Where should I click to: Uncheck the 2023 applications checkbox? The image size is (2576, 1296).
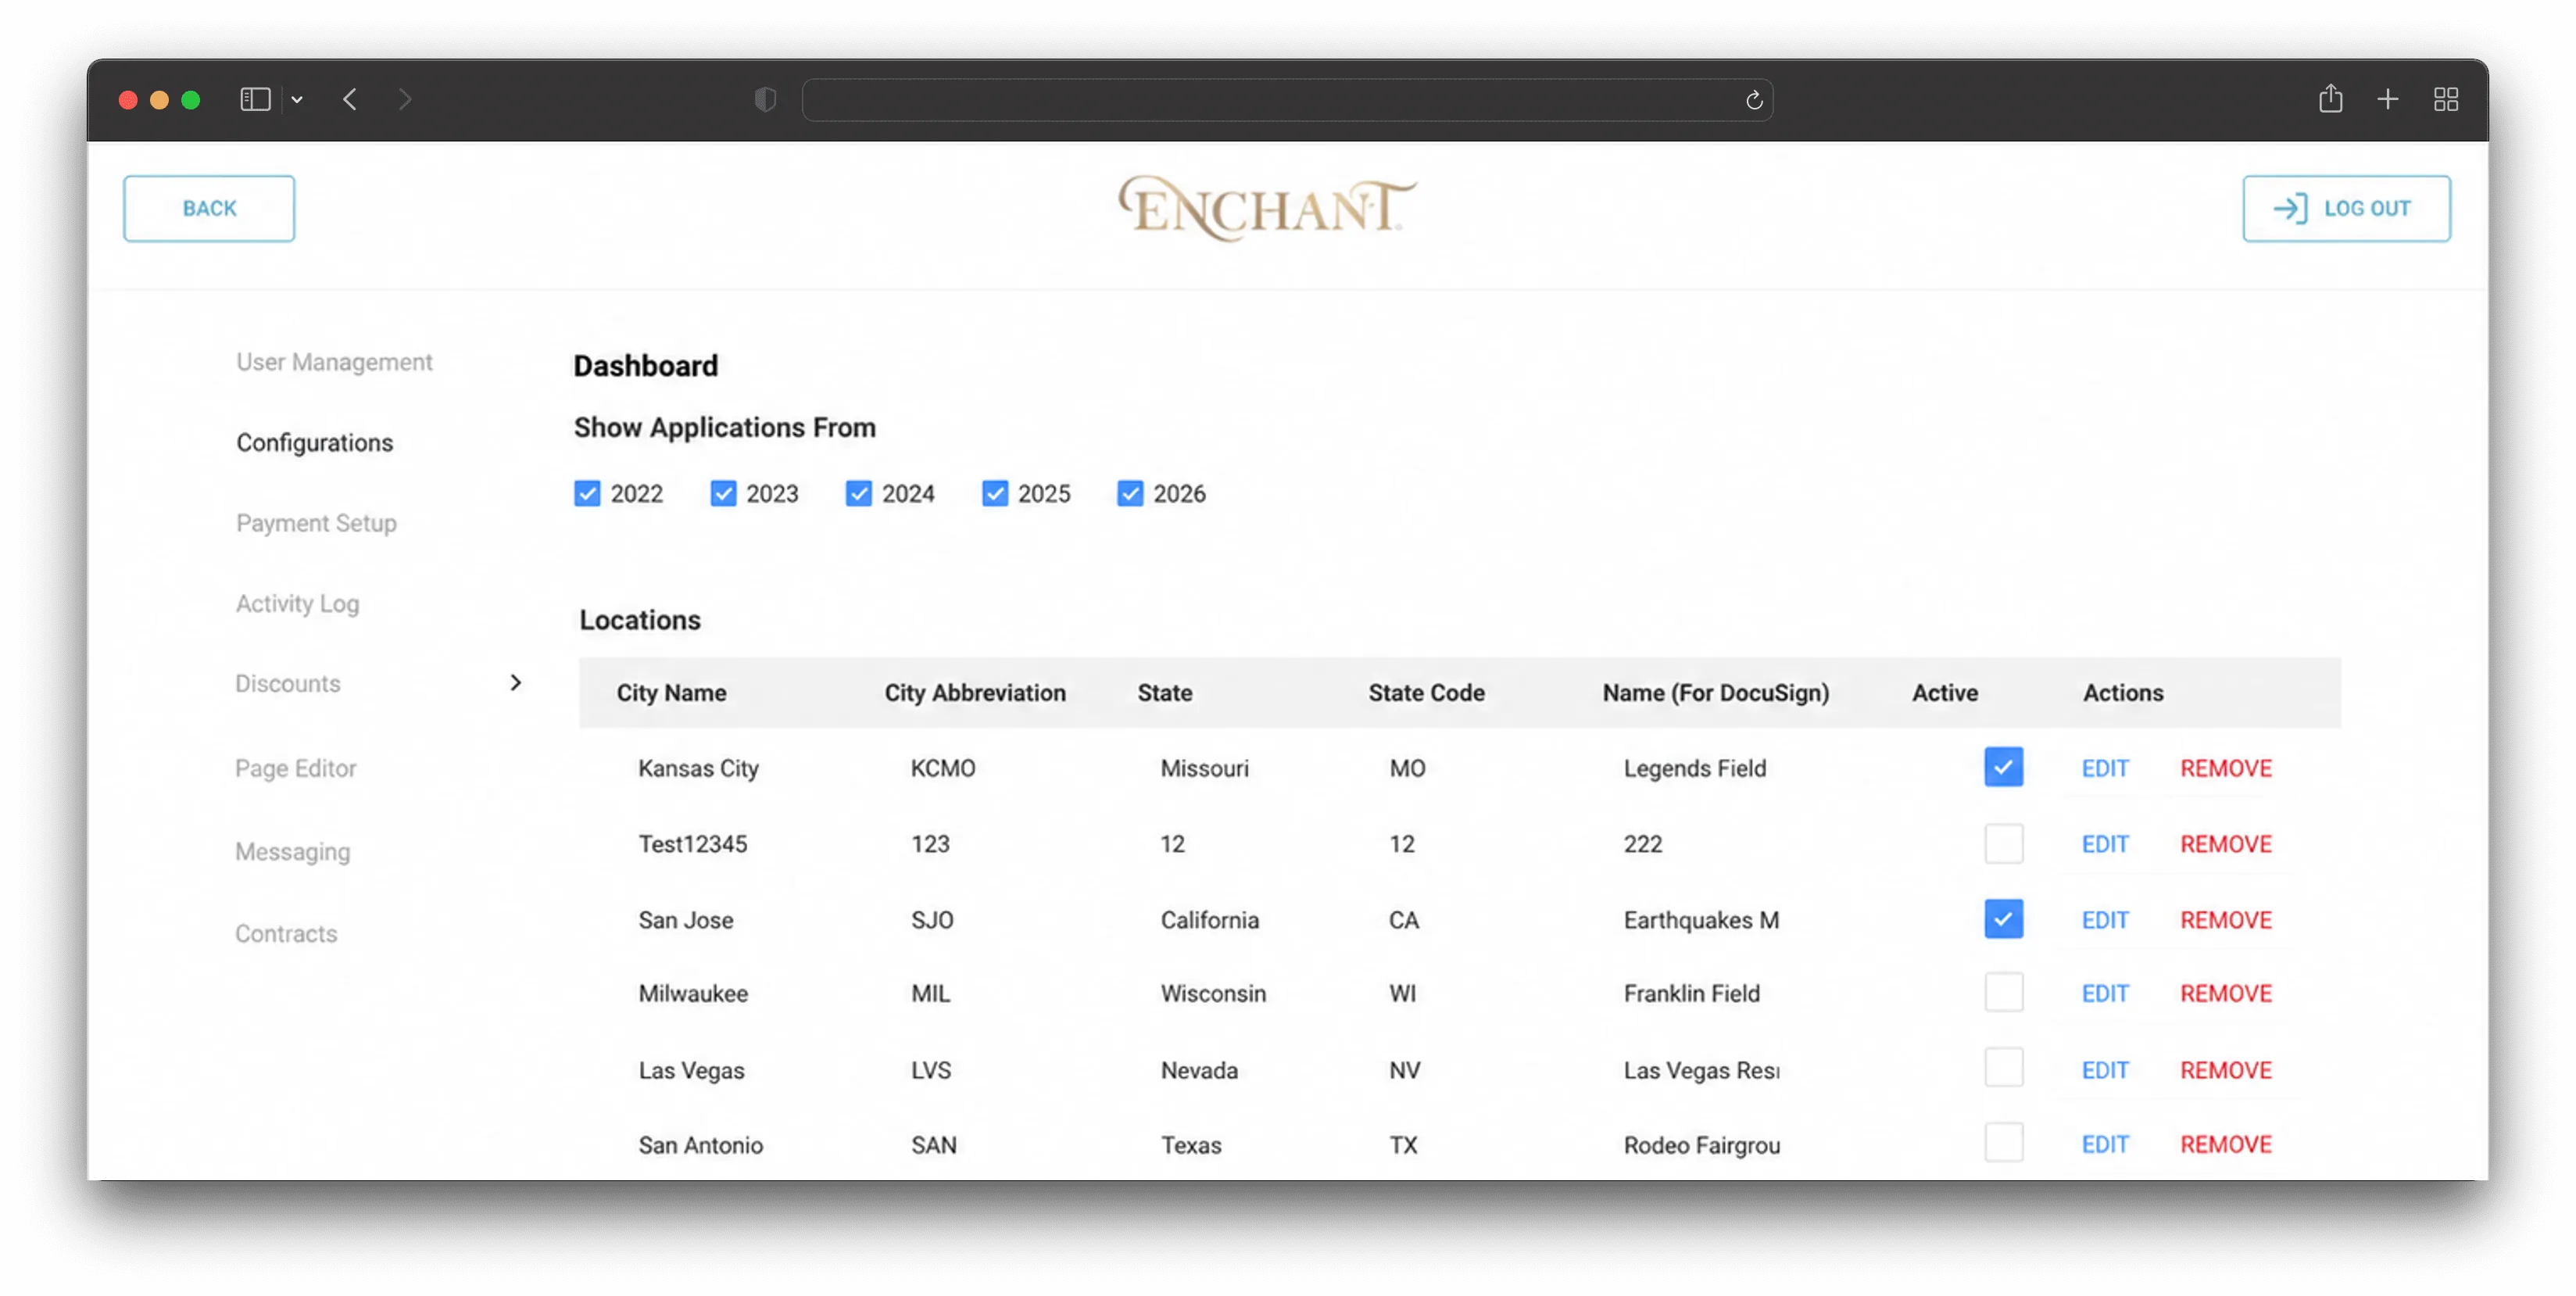(x=723, y=493)
